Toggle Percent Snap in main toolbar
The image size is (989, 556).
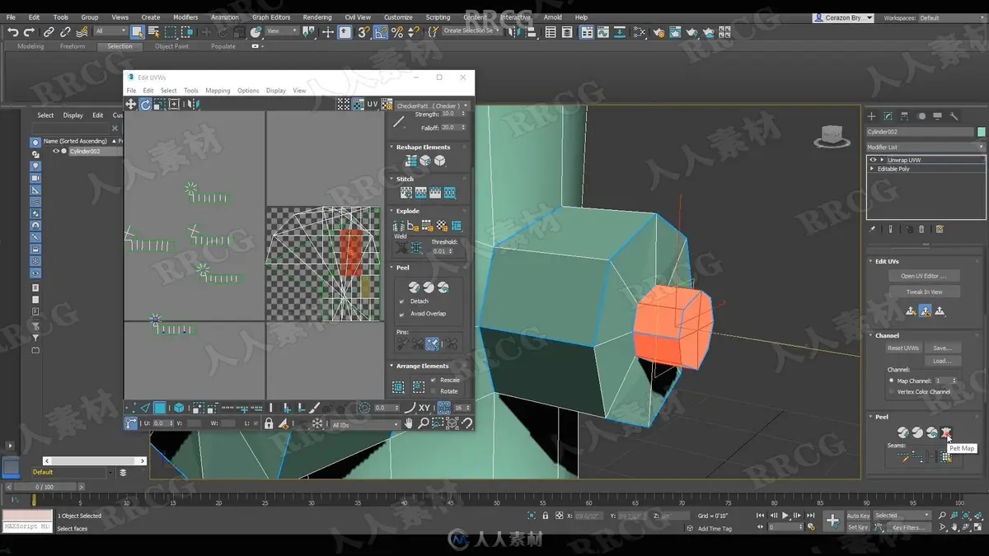click(397, 32)
